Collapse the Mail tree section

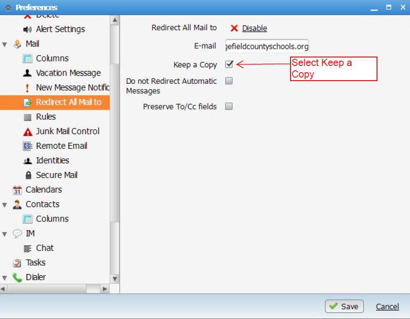point(5,45)
